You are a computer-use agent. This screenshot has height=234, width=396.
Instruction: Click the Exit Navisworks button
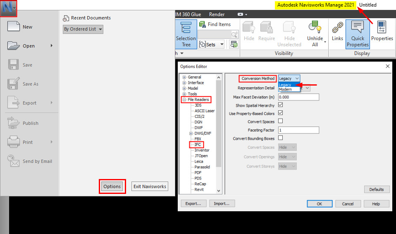pos(150,186)
